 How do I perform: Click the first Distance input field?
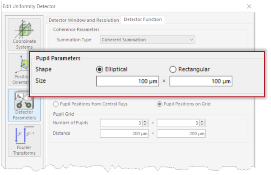[x=125, y=133]
